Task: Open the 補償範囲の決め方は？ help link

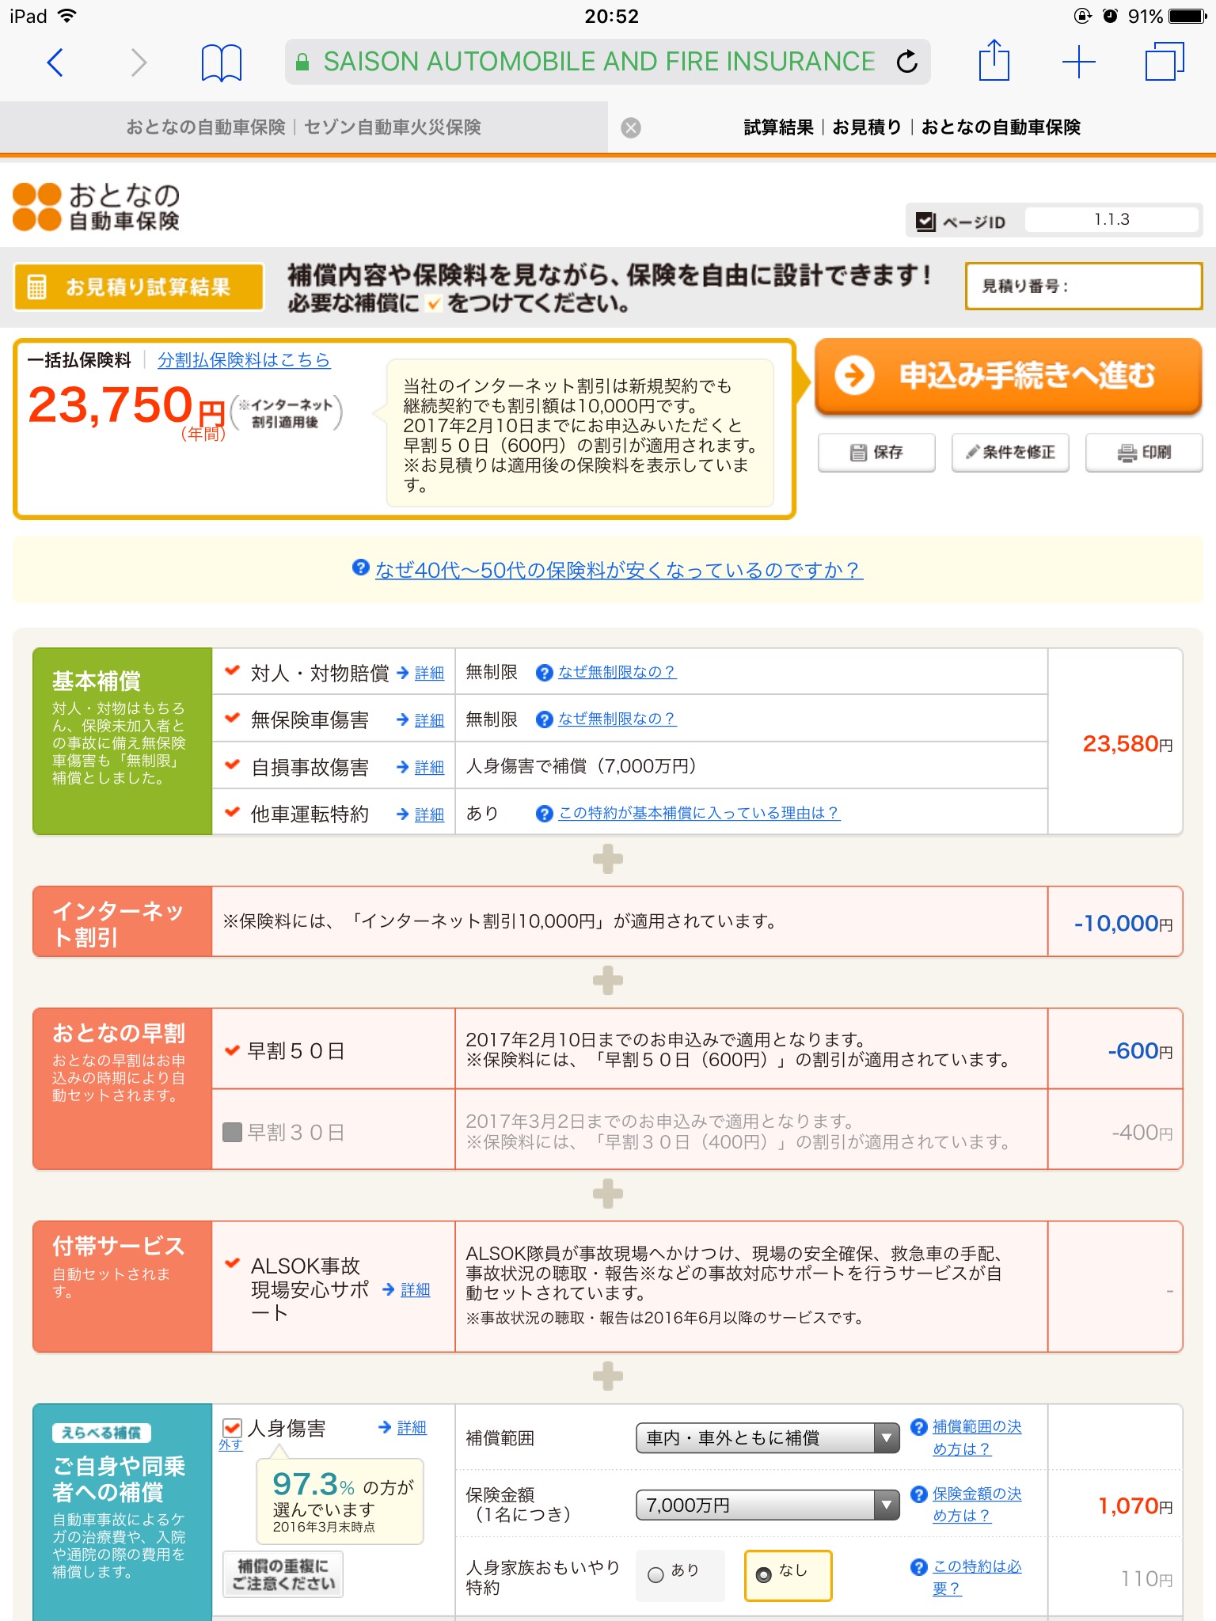Action: (977, 1437)
